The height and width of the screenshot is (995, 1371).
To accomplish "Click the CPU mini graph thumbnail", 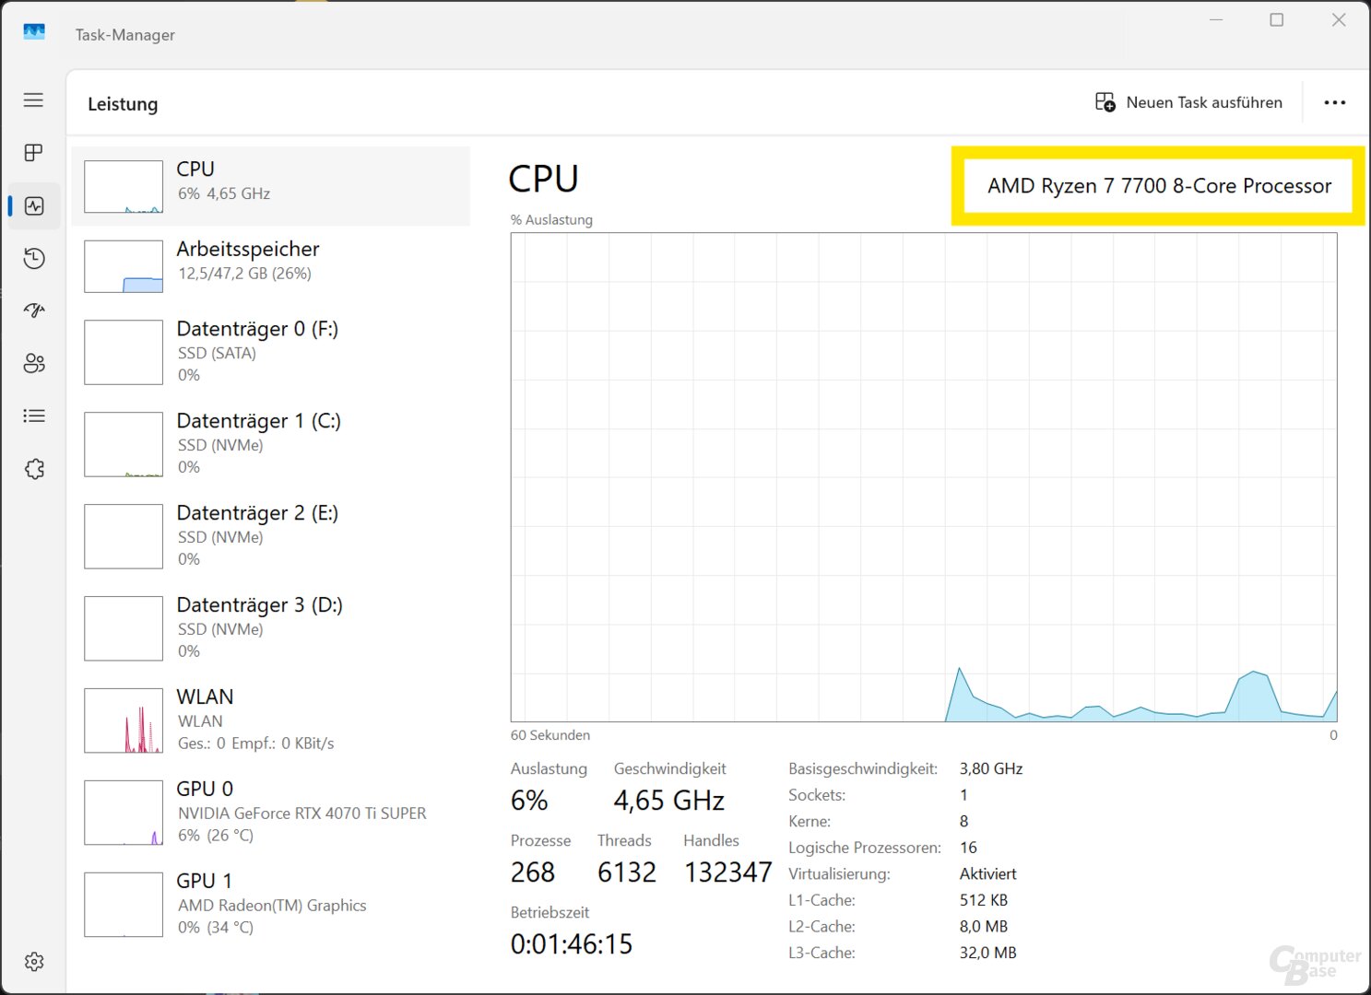I will (x=124, y=187).
